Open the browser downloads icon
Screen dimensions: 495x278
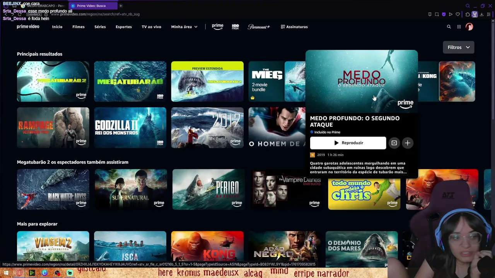pyautogui.click(x=482, y=14)
